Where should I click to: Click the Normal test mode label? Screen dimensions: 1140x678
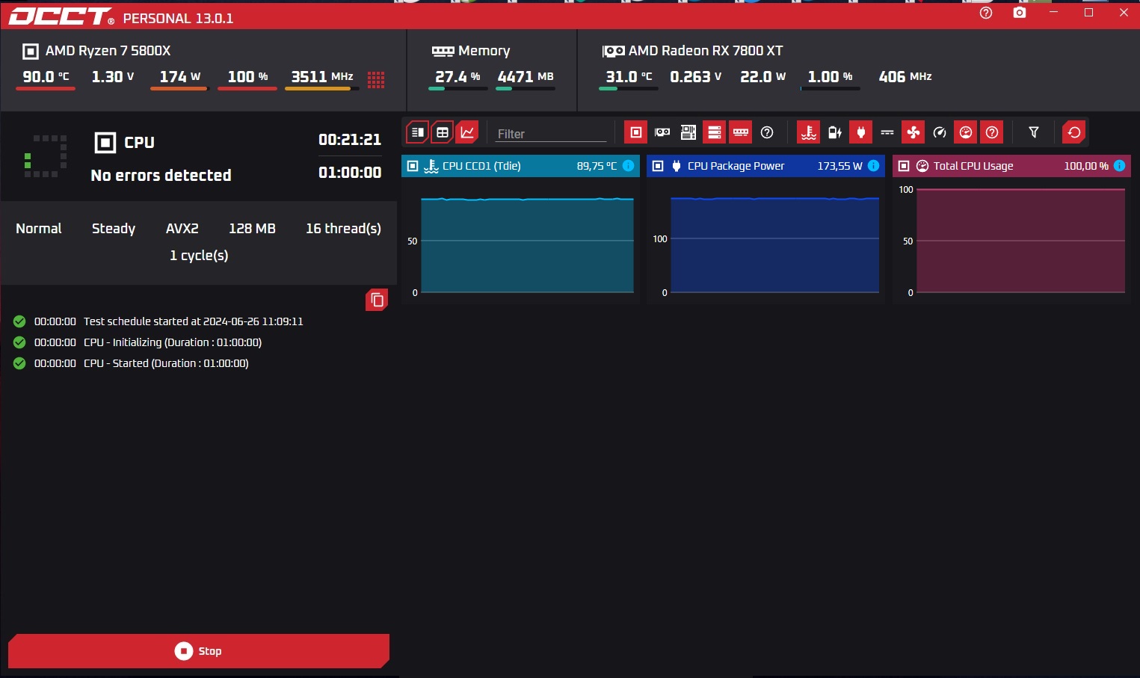coord(39,229)
